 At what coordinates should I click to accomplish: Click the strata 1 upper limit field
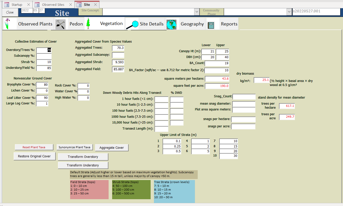[172, 141]
